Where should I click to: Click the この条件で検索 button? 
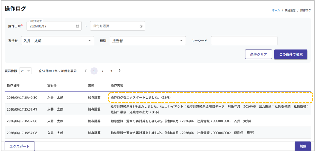(291, 54)
